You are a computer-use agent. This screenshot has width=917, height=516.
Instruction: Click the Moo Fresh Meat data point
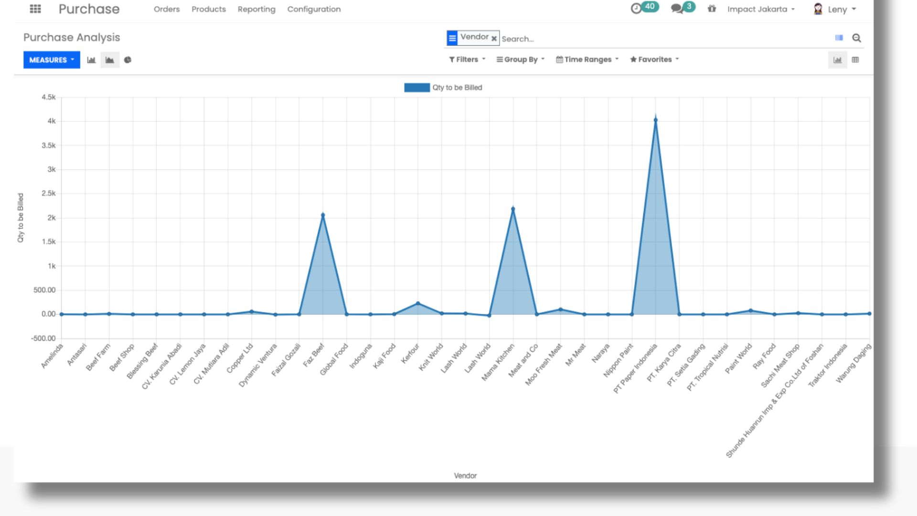coord(560,310)
